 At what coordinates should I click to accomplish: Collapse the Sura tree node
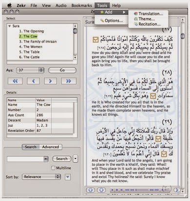pyautogui.click(x=9, y=26)
